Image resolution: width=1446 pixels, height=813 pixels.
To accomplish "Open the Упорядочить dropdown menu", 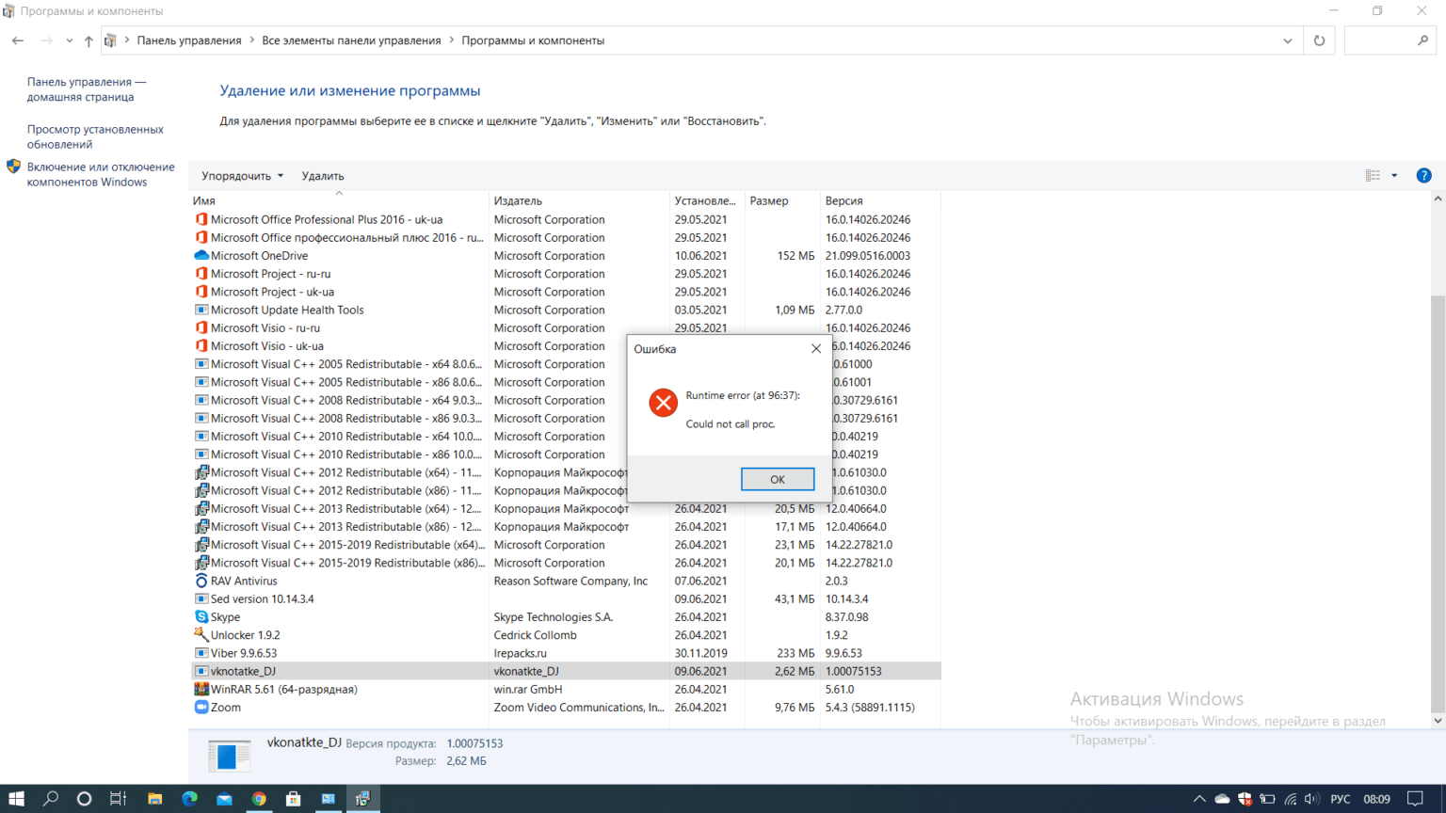I will point(242,176).
